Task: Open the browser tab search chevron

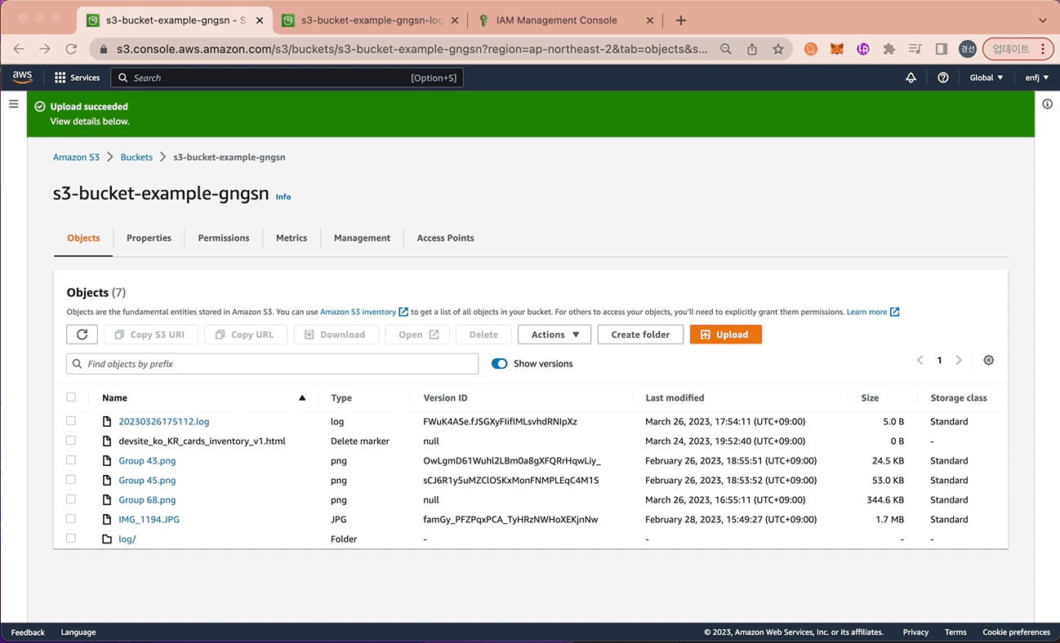Action: tap(1043, 20)
